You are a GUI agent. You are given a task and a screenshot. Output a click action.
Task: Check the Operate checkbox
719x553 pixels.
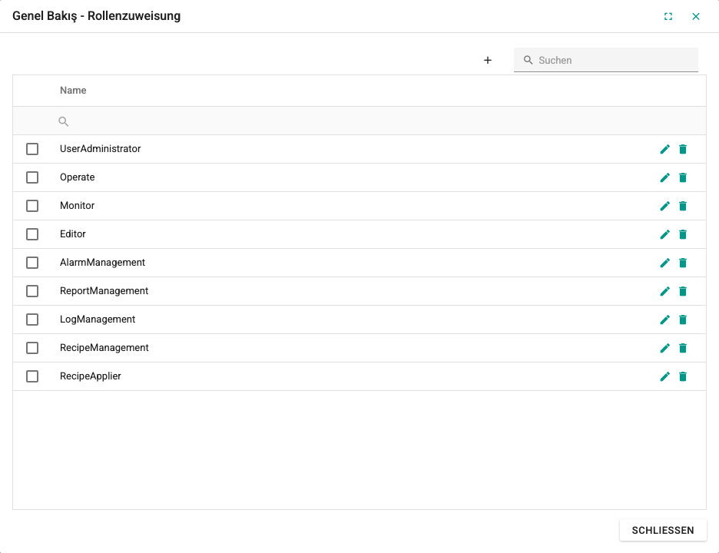(x=32, y=177)
